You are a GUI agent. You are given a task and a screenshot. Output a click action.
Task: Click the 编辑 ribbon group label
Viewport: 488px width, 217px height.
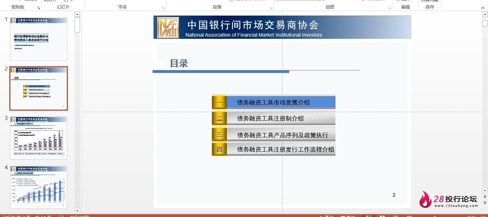pos(405,7)
